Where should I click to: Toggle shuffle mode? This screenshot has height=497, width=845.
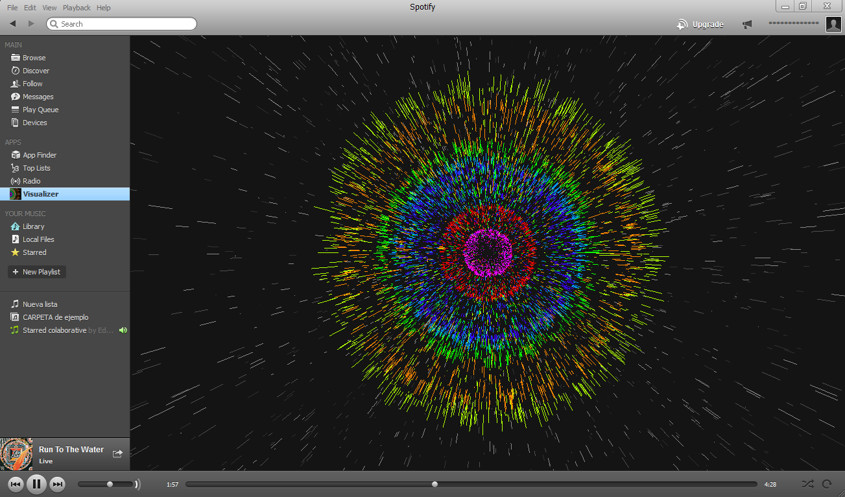pyautogui.click(x=807, y=484)
